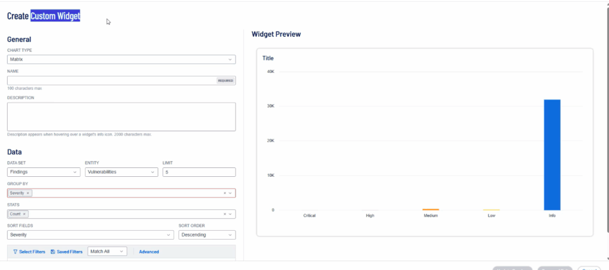Clear all Group By selections

(224, 193)
